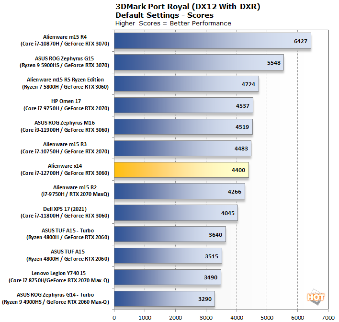Click '(Core i7-12700H / GeForce RTX 3060)' spec text

click(x=65, y=173)
